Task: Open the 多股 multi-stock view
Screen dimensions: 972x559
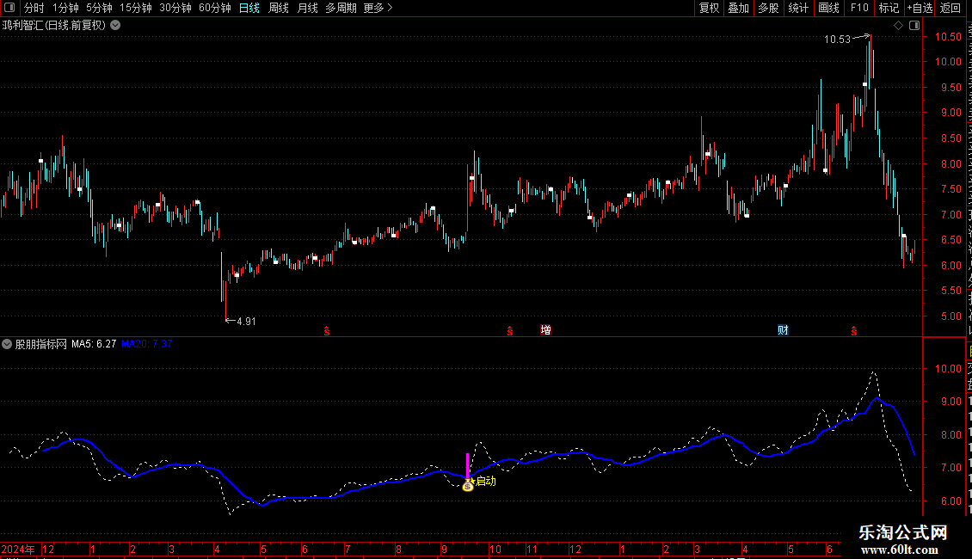Action: coord(768,8)
